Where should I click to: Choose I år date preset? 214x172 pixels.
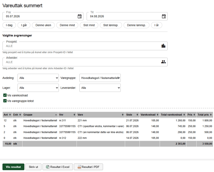click(157, 25)
